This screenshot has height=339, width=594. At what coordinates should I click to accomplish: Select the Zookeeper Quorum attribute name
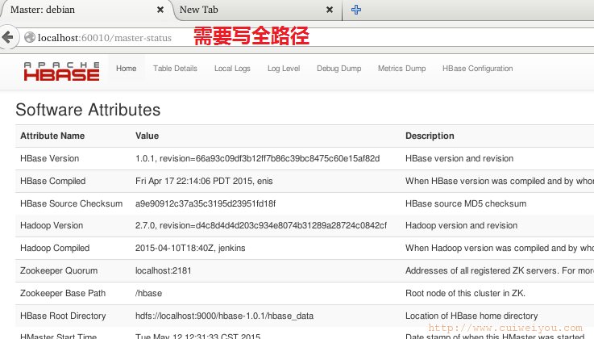[x=59, y=270]
